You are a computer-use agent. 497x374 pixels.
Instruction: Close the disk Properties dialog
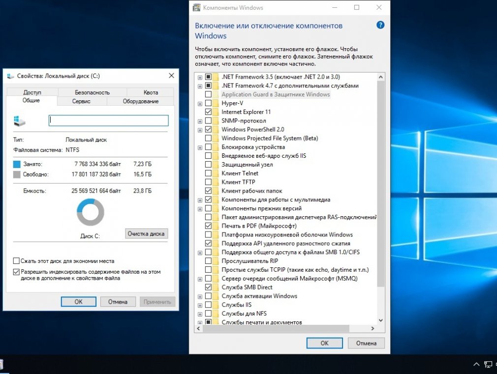171,75
